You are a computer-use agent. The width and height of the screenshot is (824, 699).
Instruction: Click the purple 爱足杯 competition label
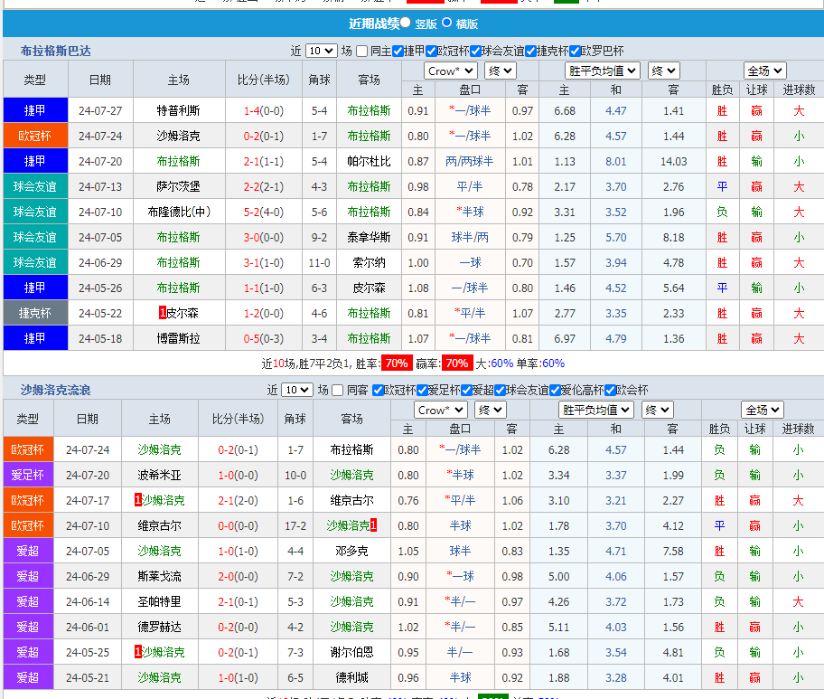point(27,475)
